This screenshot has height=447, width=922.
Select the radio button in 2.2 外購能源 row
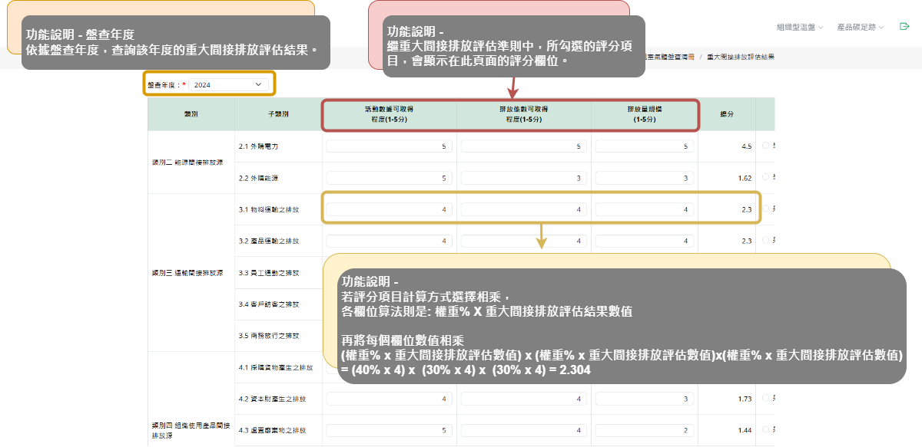pyautogui.click(x=765, y=177)
